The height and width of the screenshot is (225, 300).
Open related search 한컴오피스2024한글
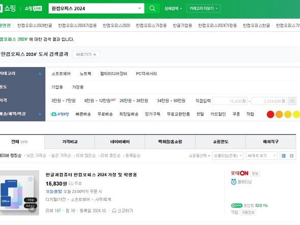point(35,25)
